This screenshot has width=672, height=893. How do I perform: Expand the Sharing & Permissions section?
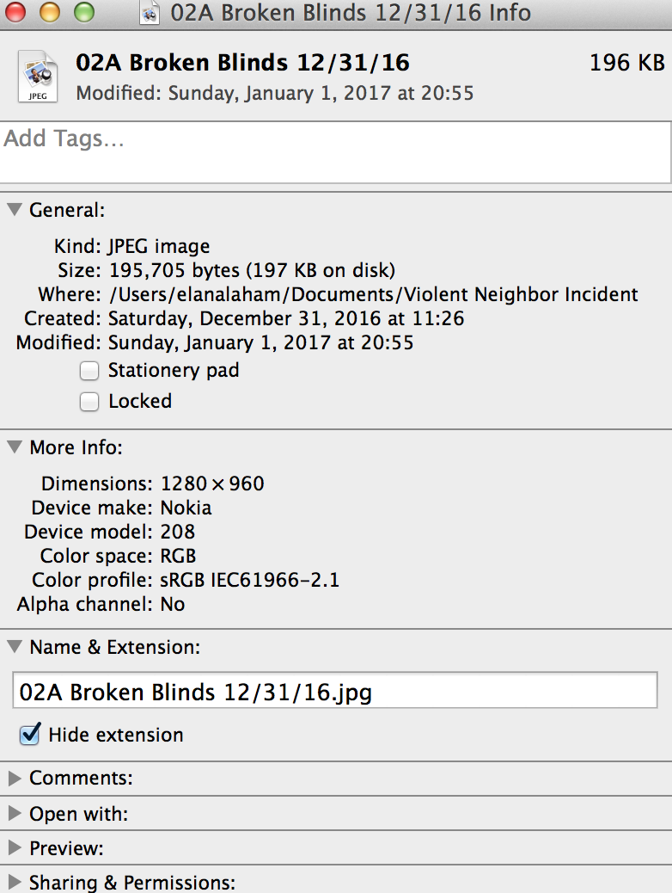(15, 882)
